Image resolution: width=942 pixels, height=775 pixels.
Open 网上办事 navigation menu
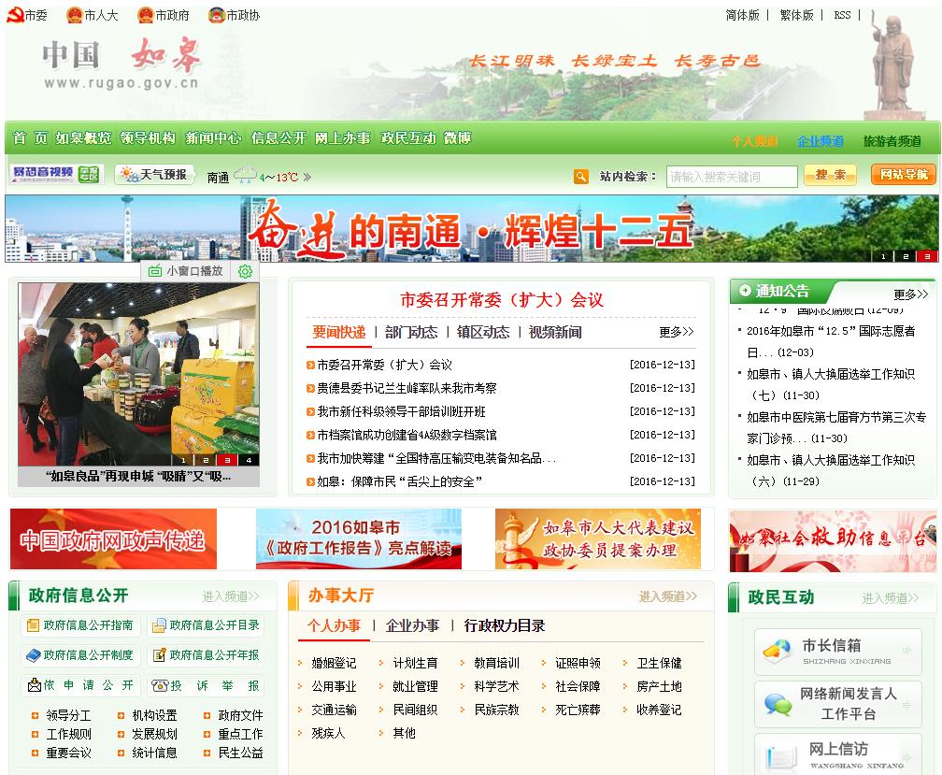pos(343,138)
